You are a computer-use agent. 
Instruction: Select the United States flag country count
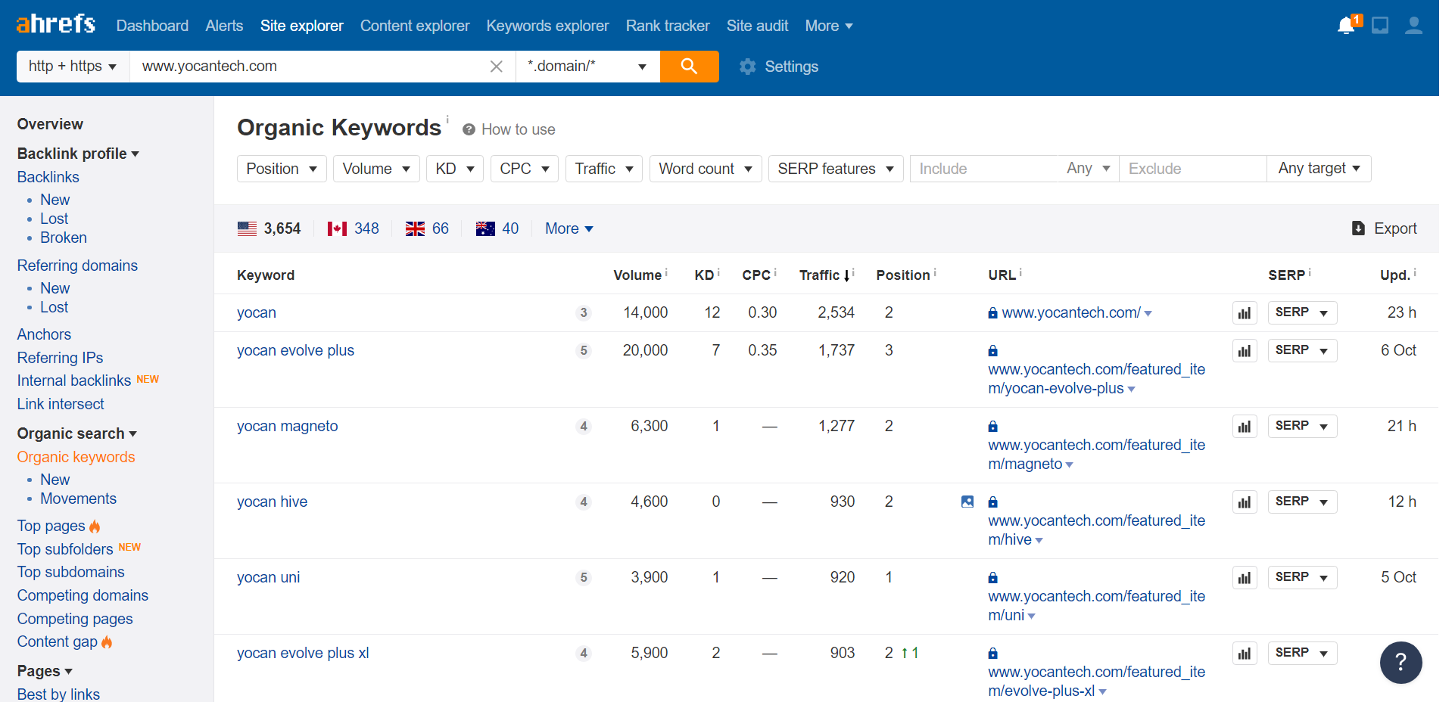click(270, 228)
